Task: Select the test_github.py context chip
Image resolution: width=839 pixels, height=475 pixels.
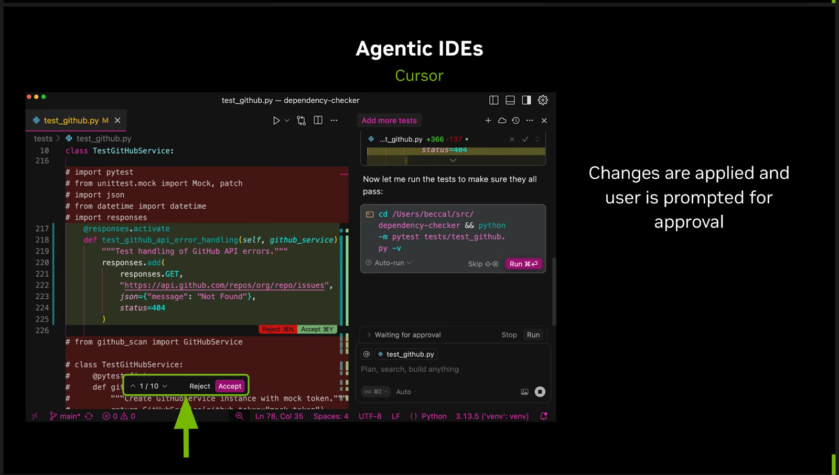Action: click(x=406, y=354)
